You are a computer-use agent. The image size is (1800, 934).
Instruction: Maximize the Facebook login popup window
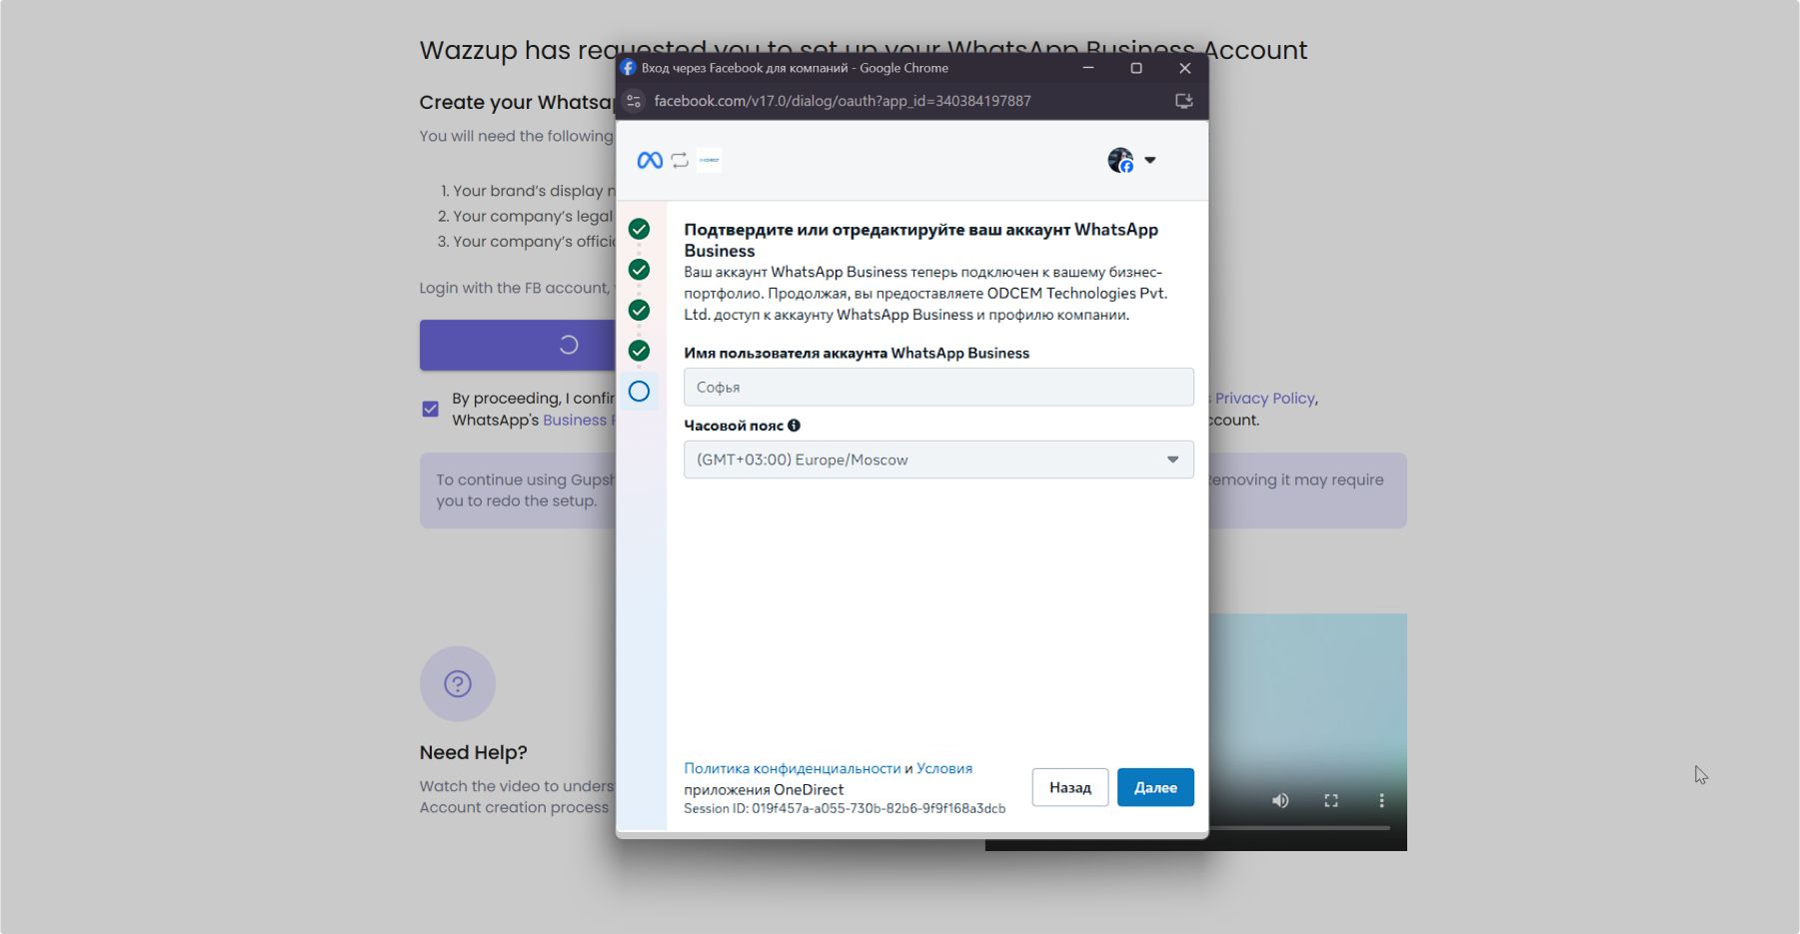click(x=1136, y=68)
